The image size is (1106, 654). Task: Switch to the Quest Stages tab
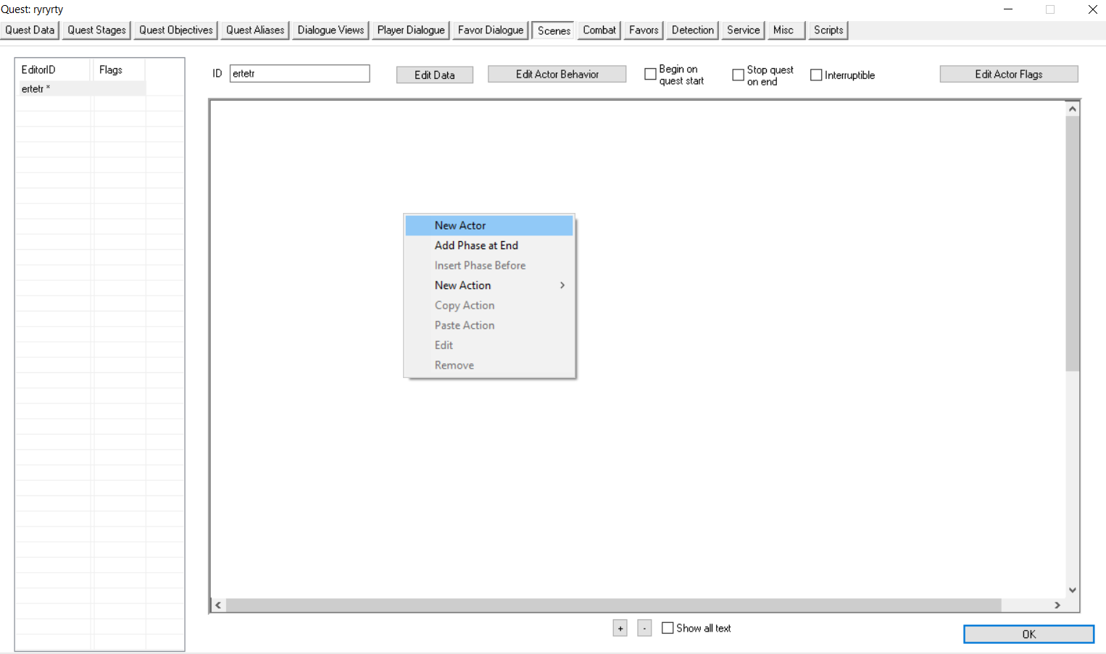[x=96, y=30]
